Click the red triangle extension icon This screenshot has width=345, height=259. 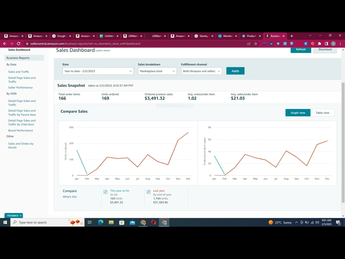pyautogui.click(x=298, y=44)
